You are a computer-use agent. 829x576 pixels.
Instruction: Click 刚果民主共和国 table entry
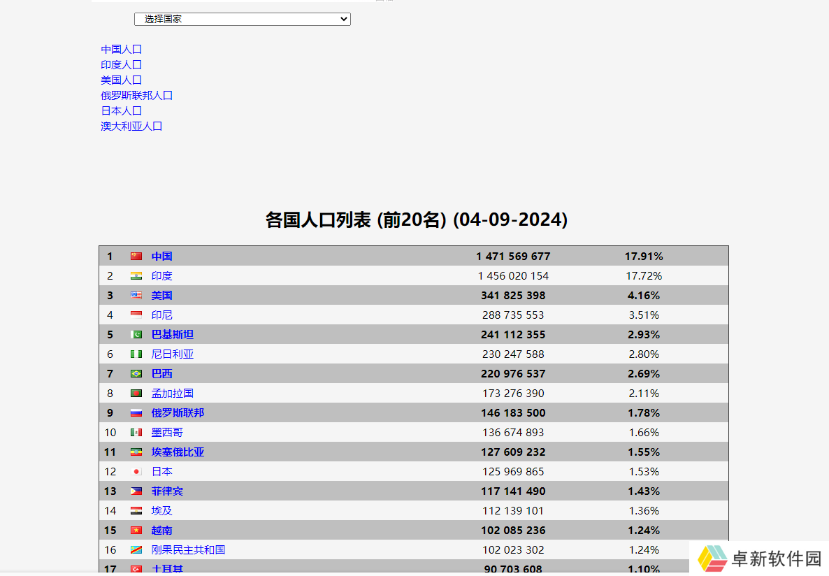(189, 550)
